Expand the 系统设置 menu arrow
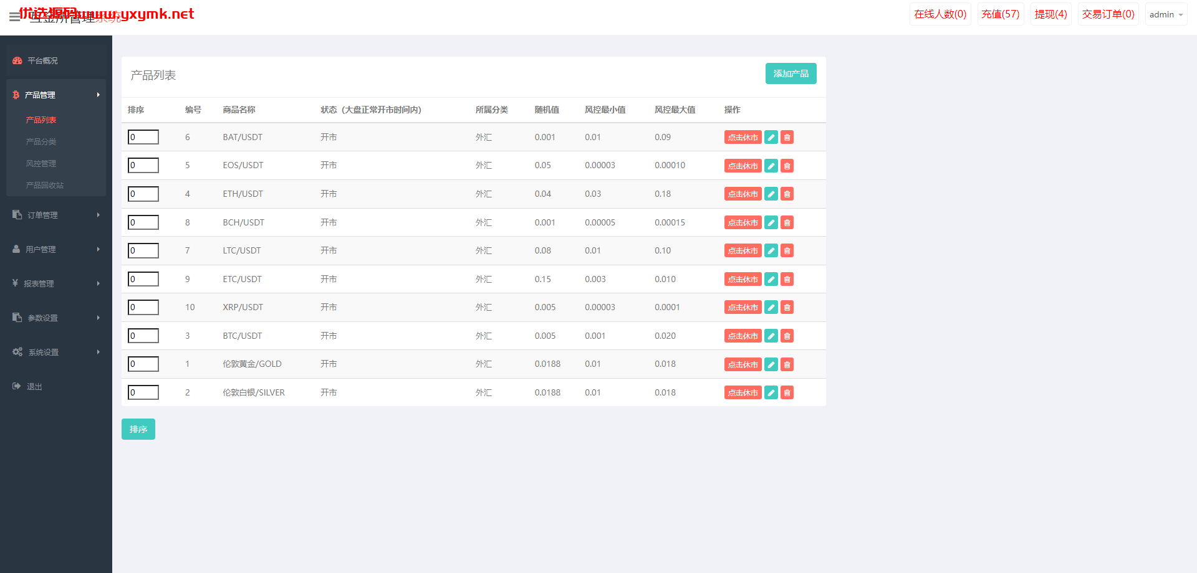The image size is (1197, 573). 98,352
